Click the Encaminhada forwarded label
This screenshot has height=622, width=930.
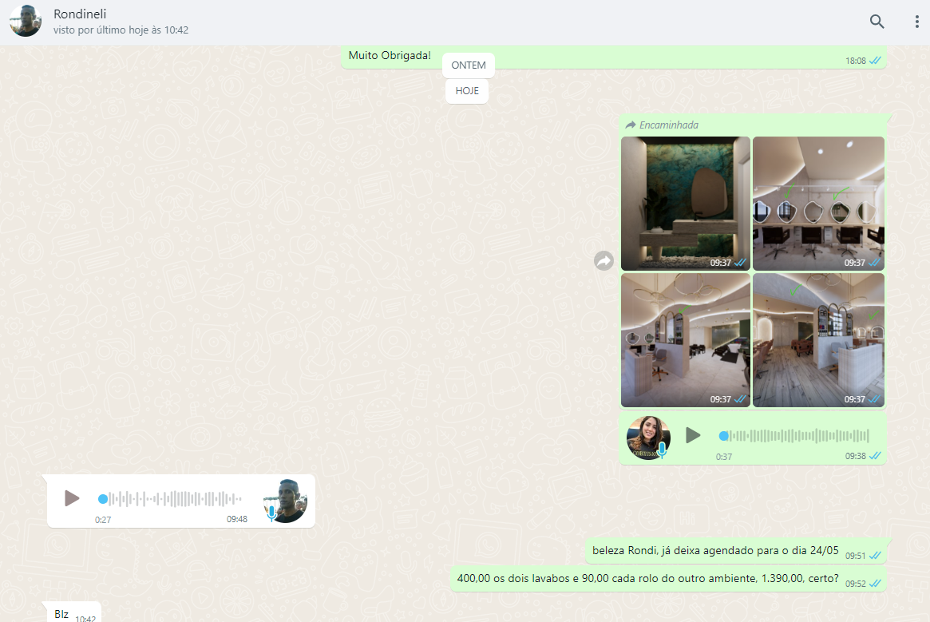click(x=663, y=125)
